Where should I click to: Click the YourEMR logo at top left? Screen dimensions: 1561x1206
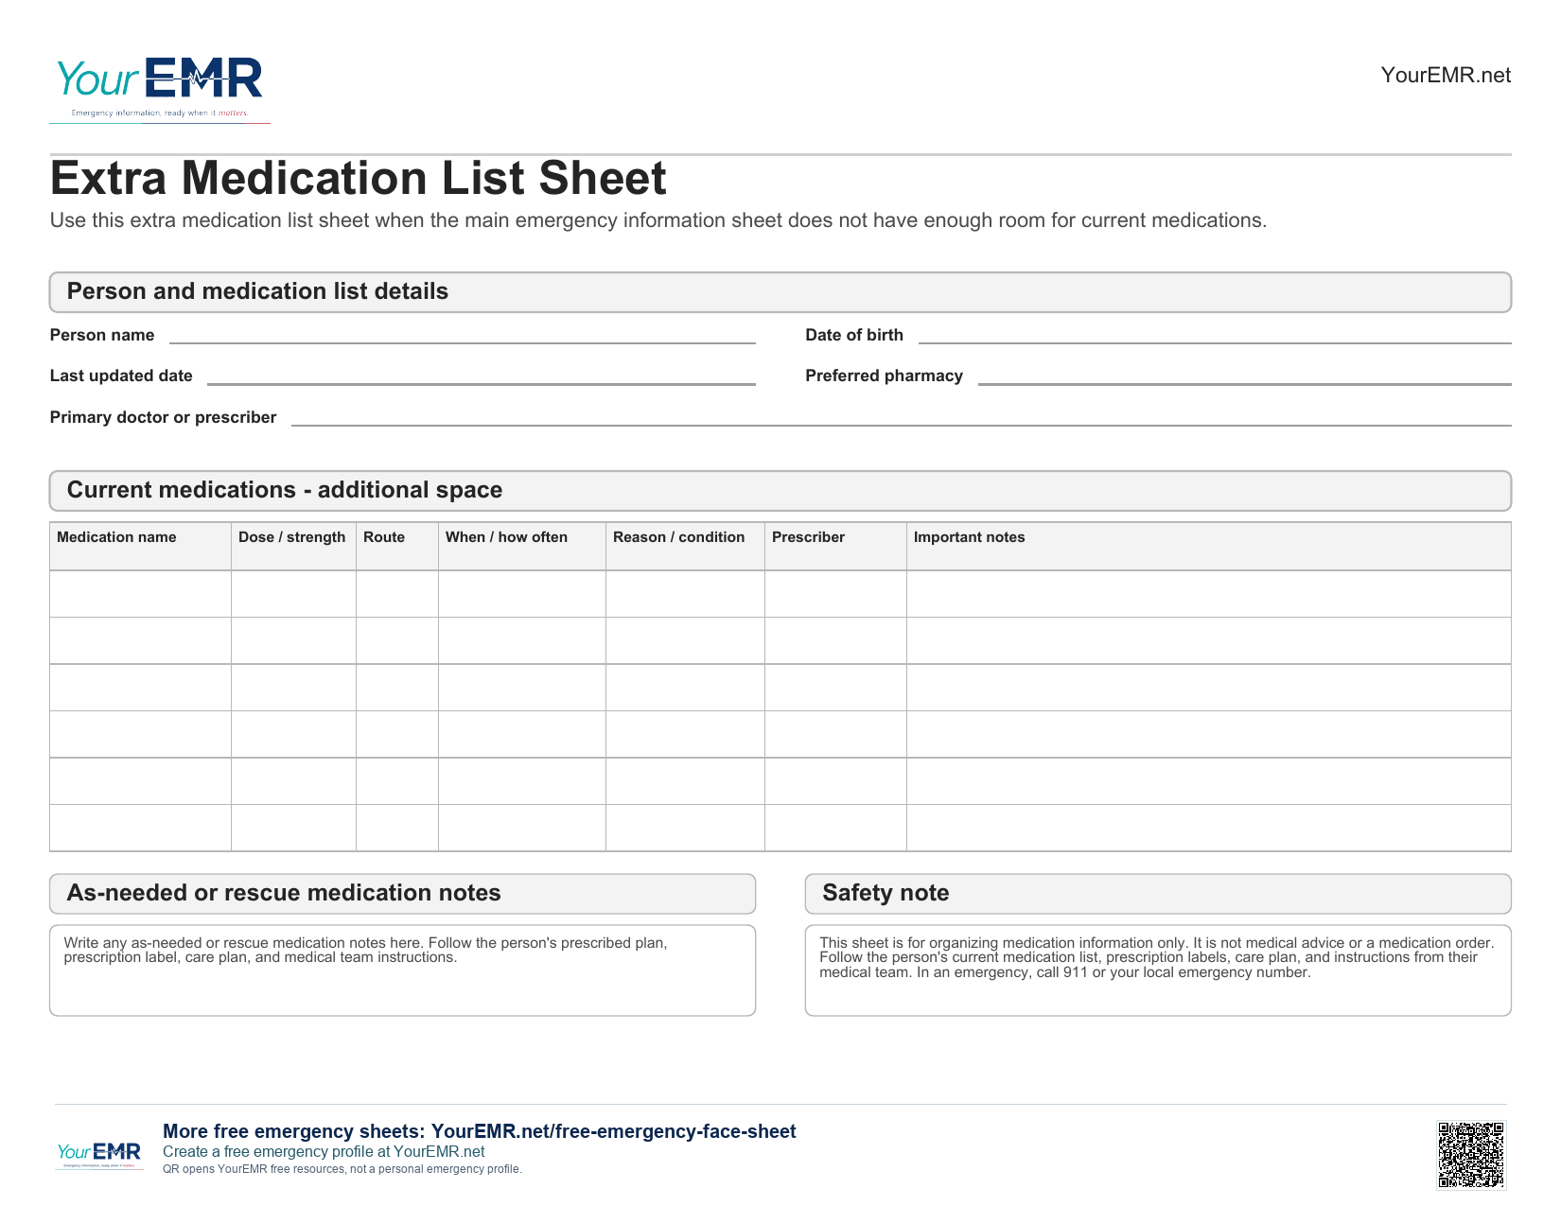point(160,88)
